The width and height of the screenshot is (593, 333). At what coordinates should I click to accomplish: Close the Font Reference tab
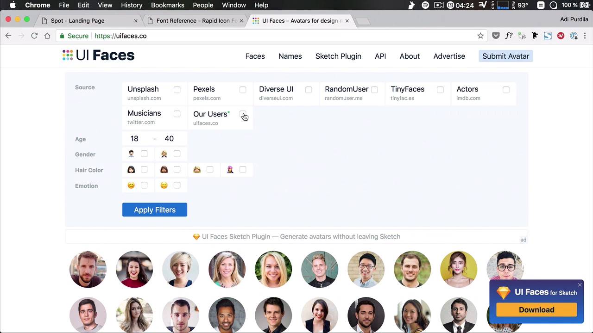point(241,21)
